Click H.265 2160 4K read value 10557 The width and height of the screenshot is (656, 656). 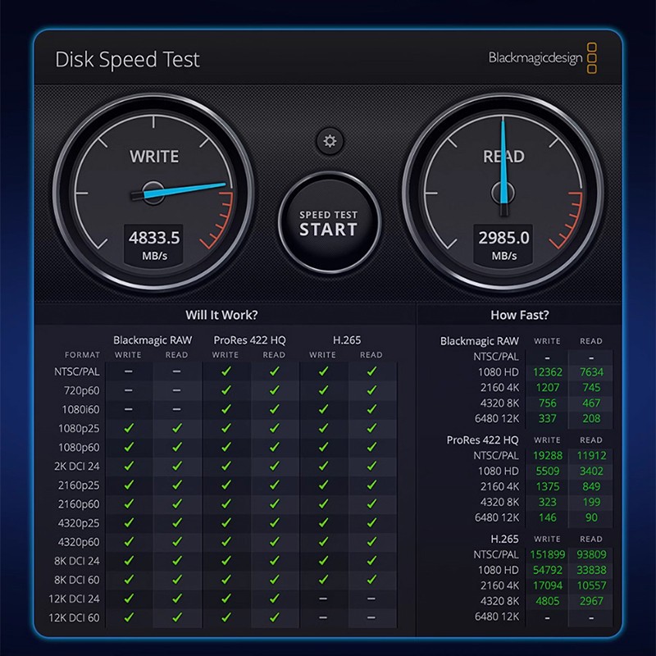(x=591, y=585)
